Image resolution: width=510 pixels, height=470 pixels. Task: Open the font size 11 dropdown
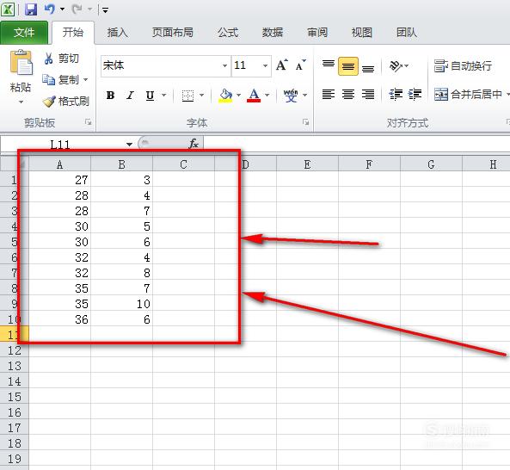[x=266, y=65]
